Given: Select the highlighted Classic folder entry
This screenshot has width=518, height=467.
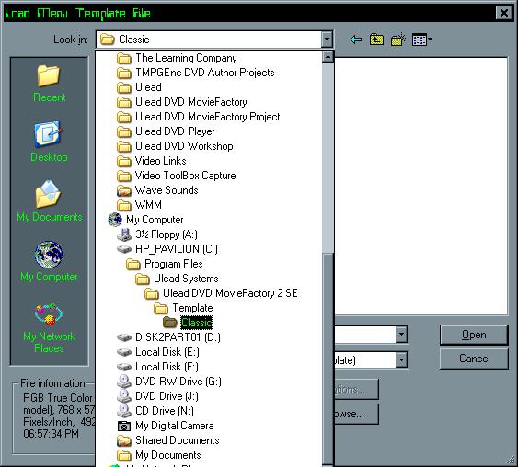Looking at the screenshot, I should click(188, 323).
